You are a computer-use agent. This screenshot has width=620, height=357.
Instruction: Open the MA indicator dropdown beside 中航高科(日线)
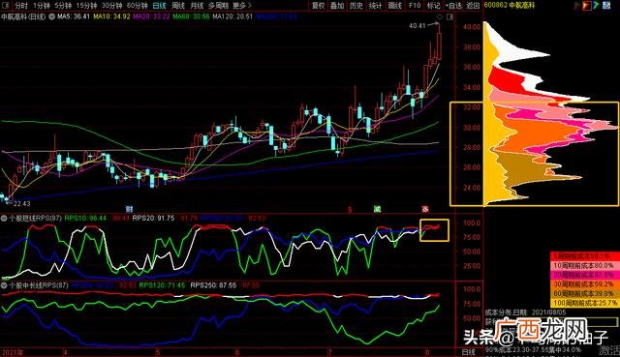point(51,17)
